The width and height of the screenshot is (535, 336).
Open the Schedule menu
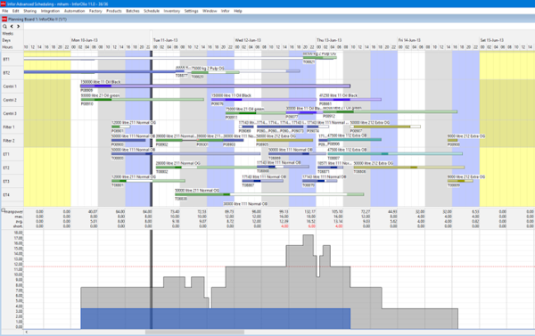point(152,11)
